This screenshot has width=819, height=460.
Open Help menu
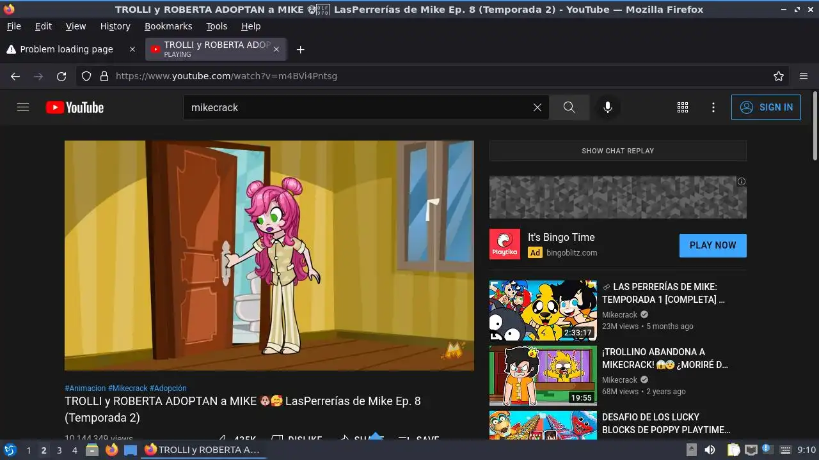point(251,26)
